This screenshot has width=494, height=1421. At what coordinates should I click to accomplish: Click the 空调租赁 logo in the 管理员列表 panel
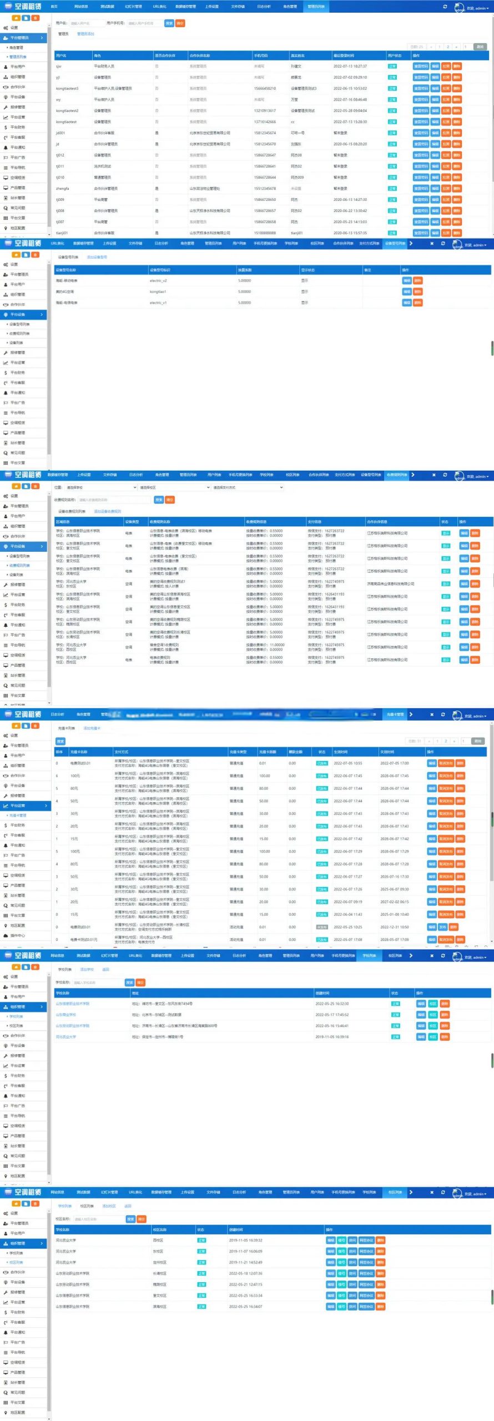22,7
